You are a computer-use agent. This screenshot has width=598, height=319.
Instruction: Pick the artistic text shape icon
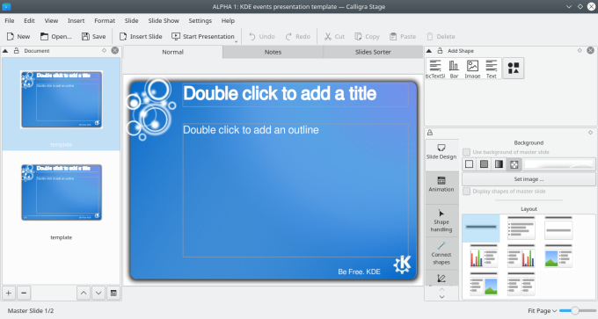tap(435, 69)
